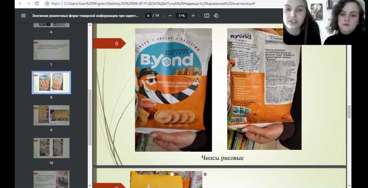Click the caption Чипсы рисовые
368x188 pixels.
223,158
